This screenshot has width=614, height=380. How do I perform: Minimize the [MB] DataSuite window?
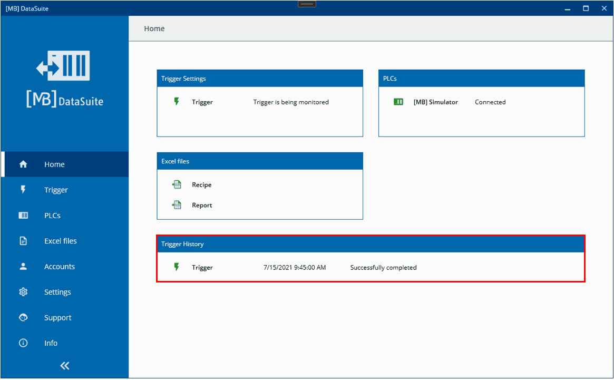tap(568, 8)
